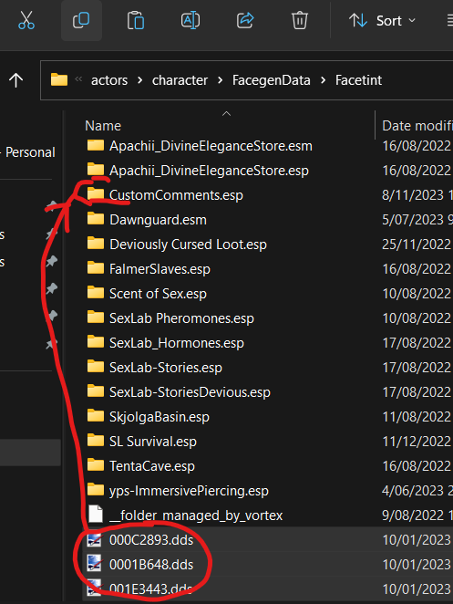Select yps-ImmersivePiercing.esp folder name

pyautogui.click(x=189, y=491)
